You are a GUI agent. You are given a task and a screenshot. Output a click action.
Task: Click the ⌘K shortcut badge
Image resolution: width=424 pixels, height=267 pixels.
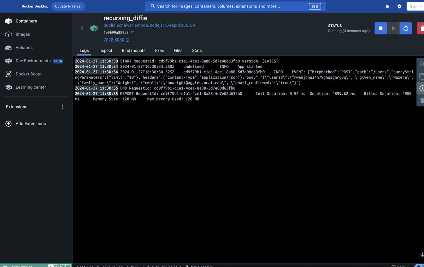(x=315, y=6)
